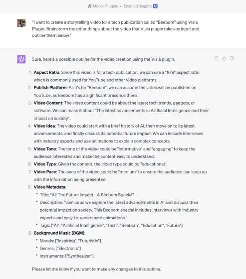Click the "Video Pace" list item heading
Screen dimensions: 246x279
[x=45, y=172]
